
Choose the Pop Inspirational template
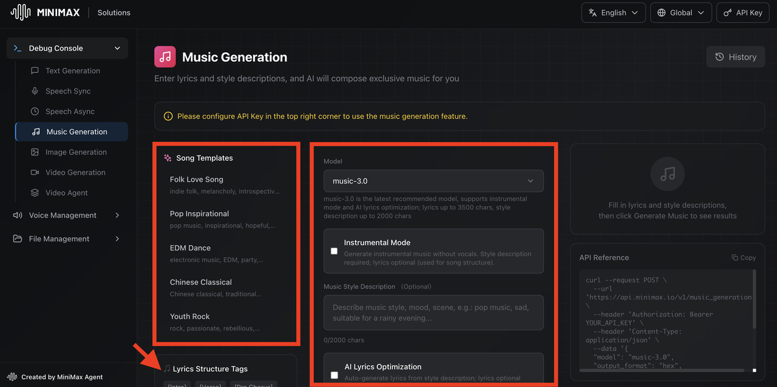(x=225, y=219)
